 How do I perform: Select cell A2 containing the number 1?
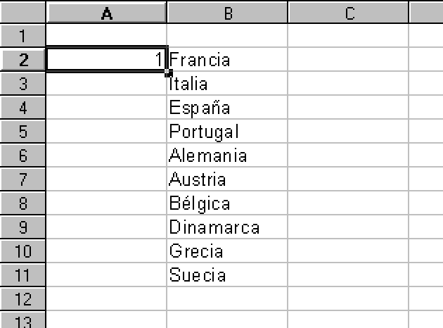click(106, 60)
